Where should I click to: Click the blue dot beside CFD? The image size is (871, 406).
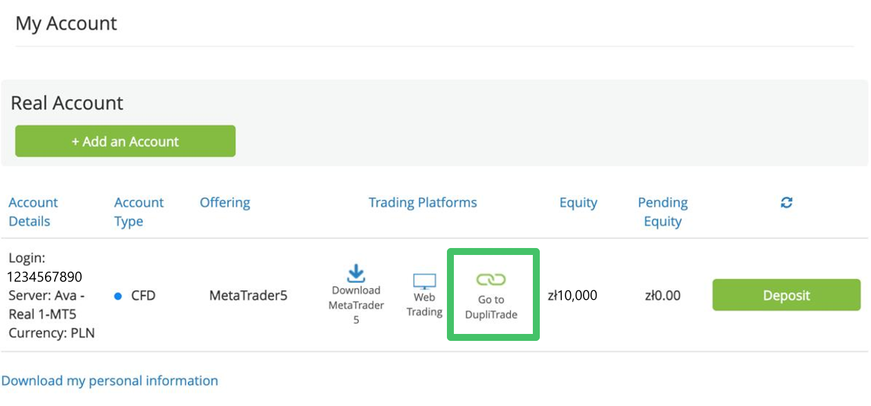(118, 296)
